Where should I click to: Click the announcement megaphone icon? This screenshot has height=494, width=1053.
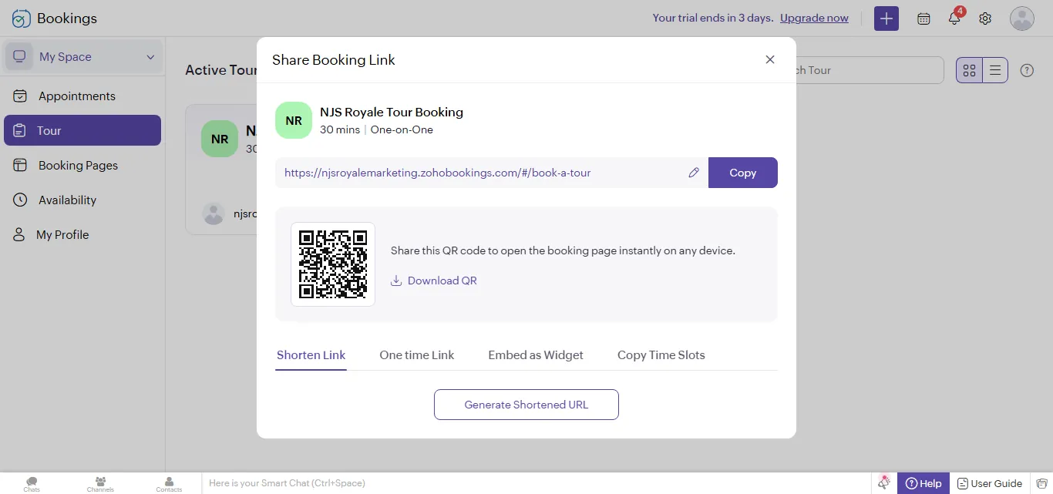pyautogui.click(x=884, y=482)
